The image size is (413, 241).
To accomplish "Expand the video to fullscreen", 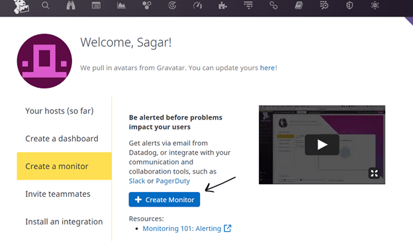I will click(x=375, y=173).
